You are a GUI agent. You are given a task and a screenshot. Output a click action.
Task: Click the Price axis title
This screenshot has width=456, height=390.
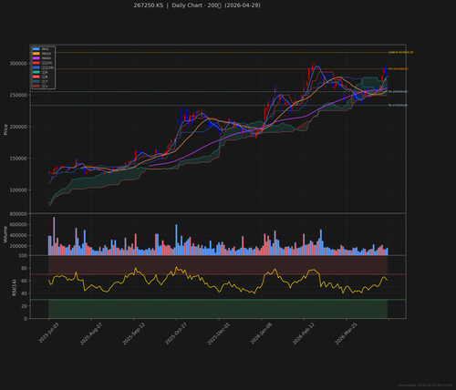coord(5,129)
